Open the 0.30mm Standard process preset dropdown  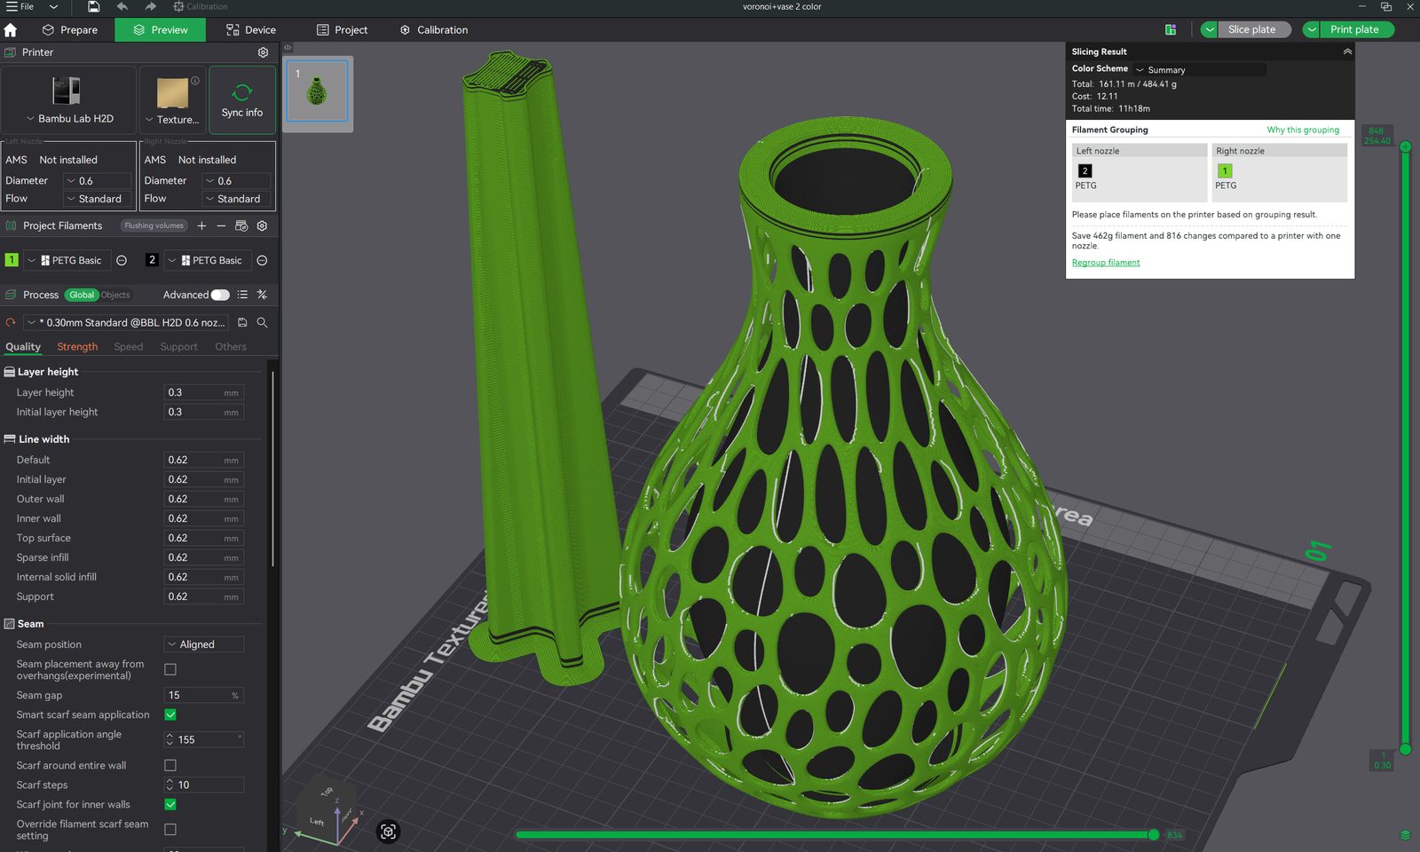tap(126, 322)
